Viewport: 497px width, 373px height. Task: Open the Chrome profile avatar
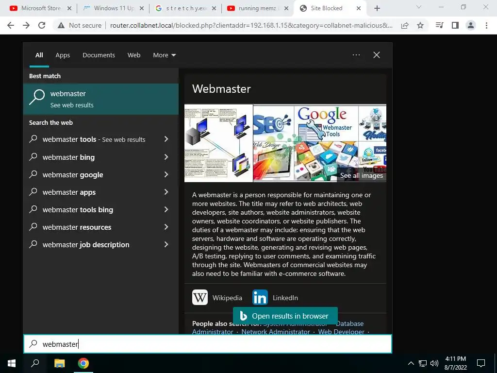[x=471, y=25]
